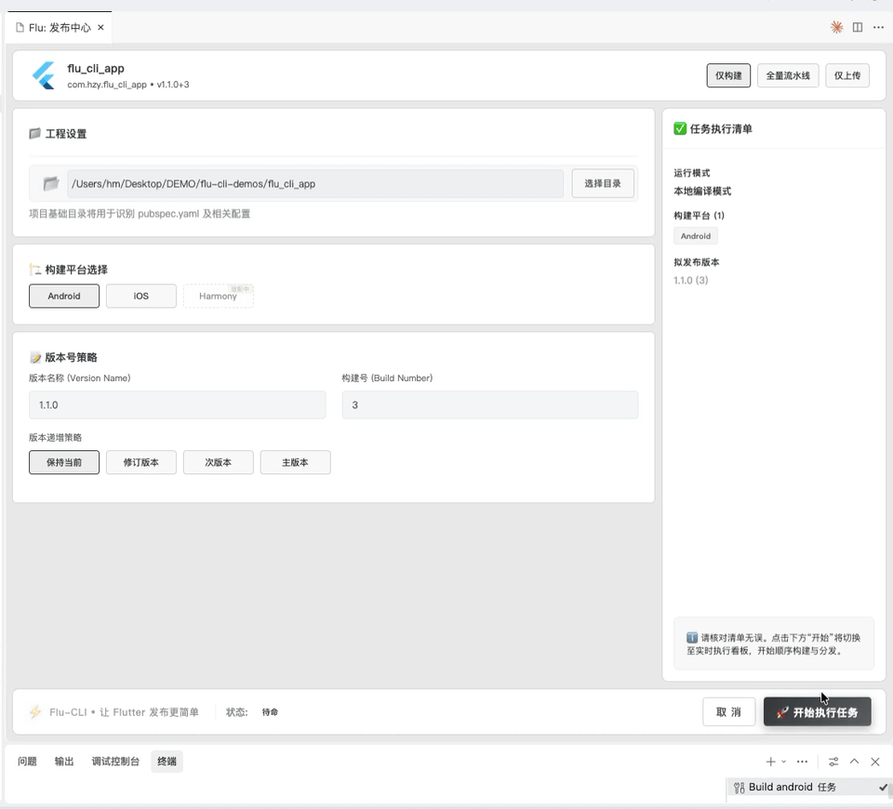This screenshot has width=893, height=809.
Task: Click the file icon on Flu tab
Action: click(x=20, y=27)
